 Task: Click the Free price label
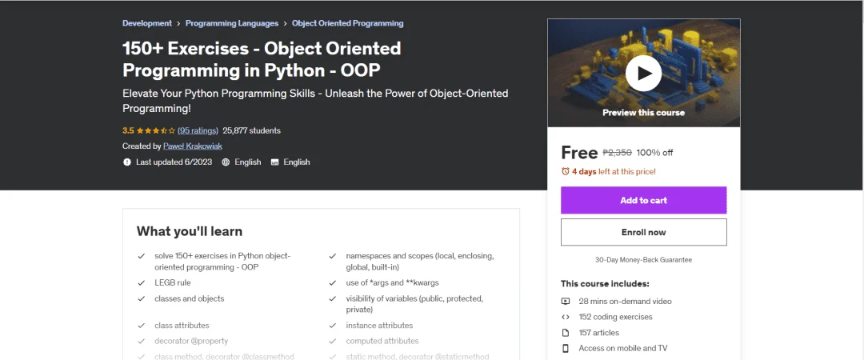(579, 152)
